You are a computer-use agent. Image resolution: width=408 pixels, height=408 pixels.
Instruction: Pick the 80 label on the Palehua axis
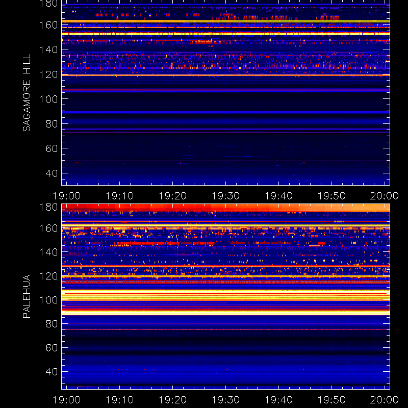[x=52, y=324]
